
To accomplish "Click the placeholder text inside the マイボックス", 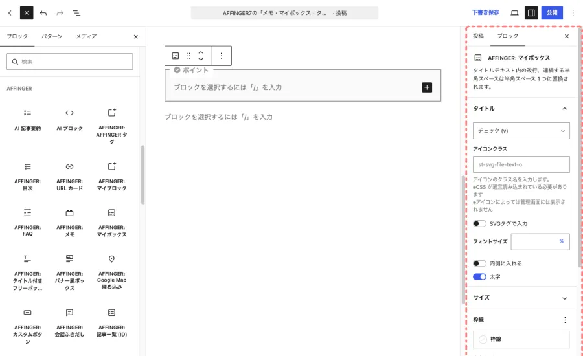I will [227, 87].
